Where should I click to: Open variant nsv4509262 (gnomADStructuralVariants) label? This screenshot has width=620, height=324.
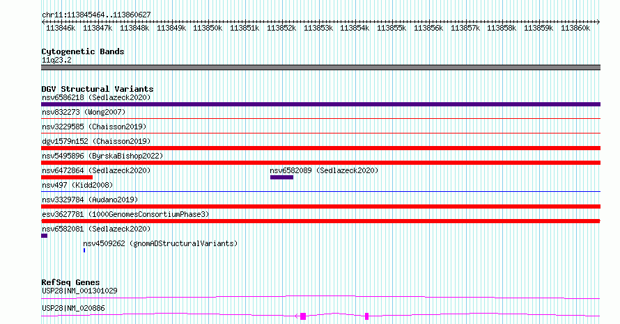click(x=160, y=243)
